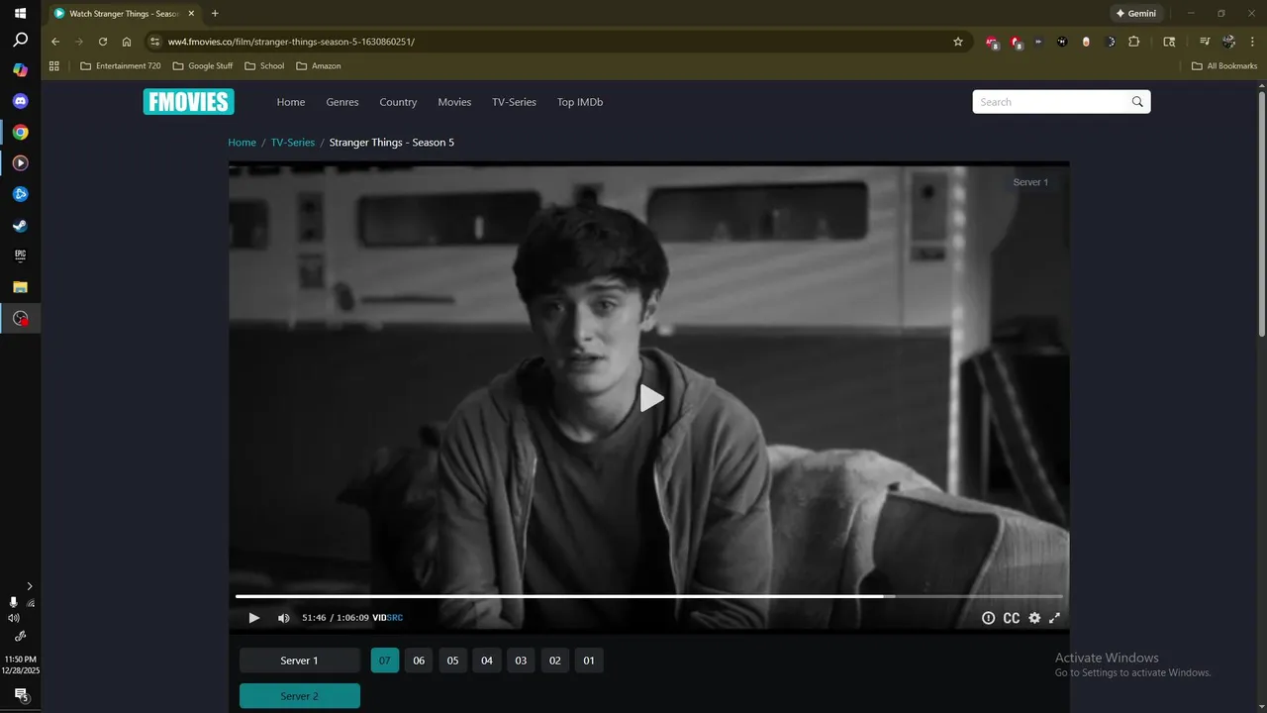Open the Google Stuff bookmark folder

pyautogui.click(x=203, y=66)
